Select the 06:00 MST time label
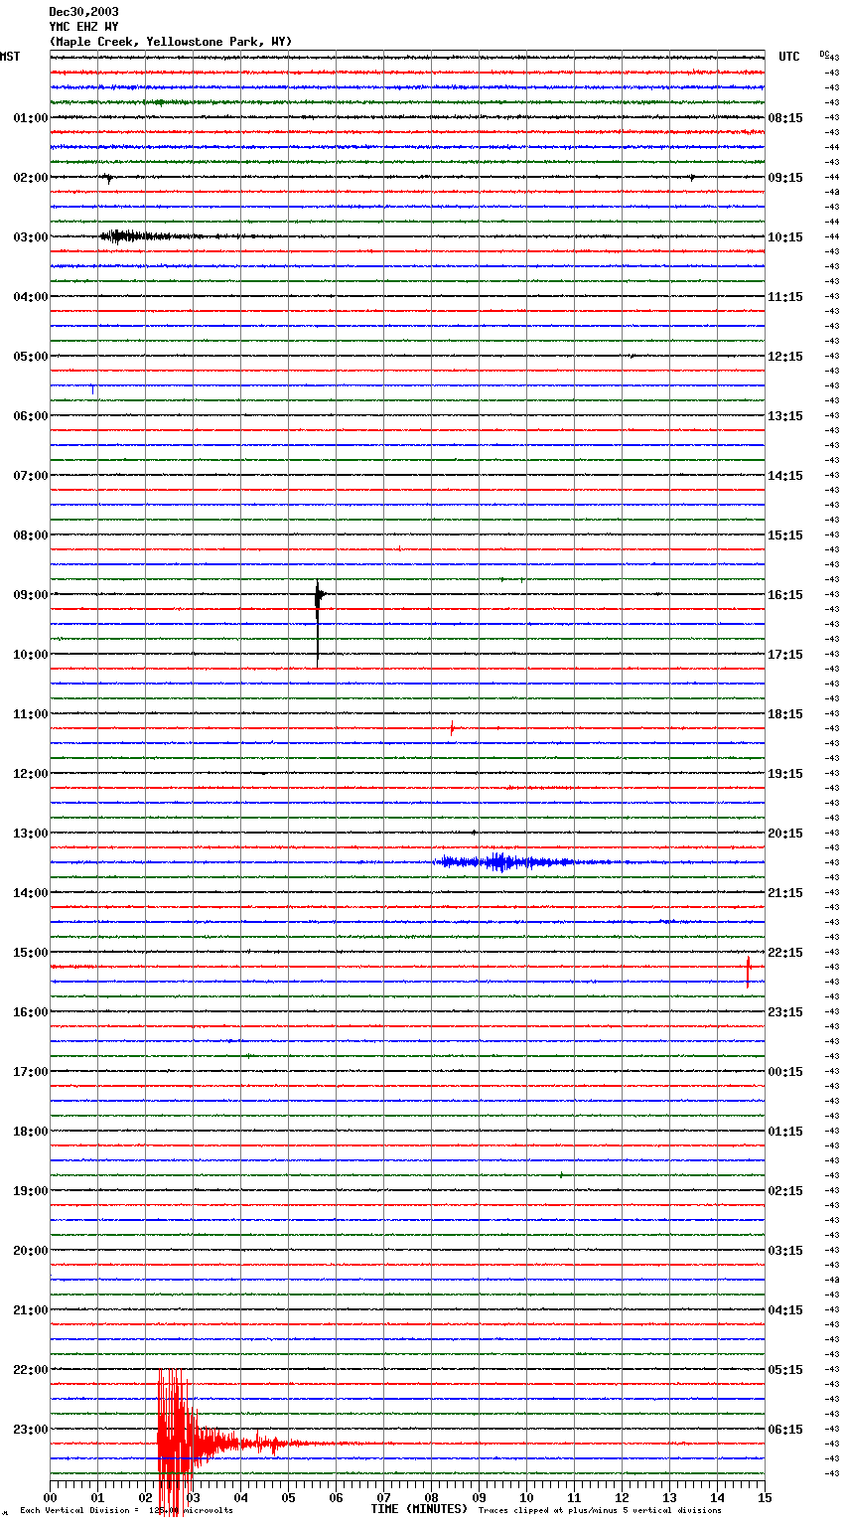 point(30,416)
